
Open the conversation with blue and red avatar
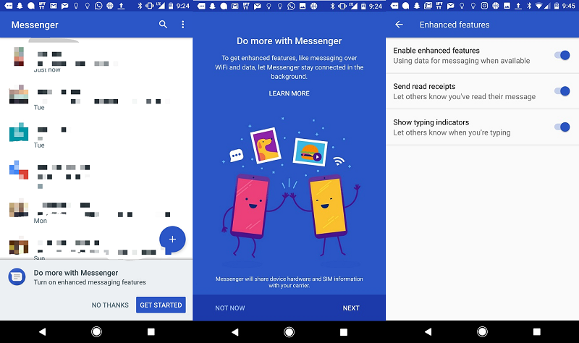[96, 174]
